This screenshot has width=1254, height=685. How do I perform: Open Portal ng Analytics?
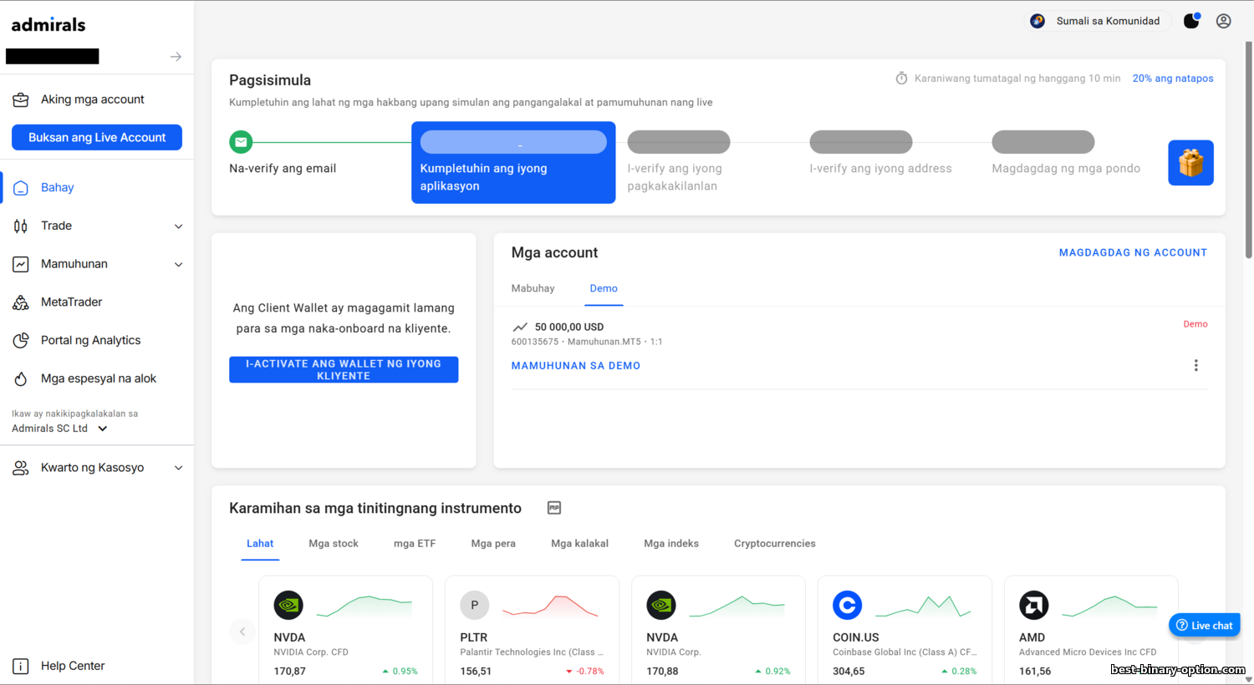[x=90, y=340]
